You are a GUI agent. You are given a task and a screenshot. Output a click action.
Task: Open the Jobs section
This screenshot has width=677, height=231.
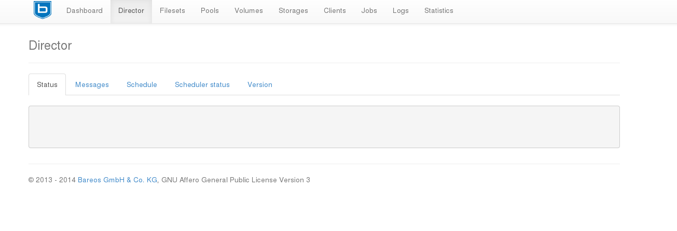point(369,11)
